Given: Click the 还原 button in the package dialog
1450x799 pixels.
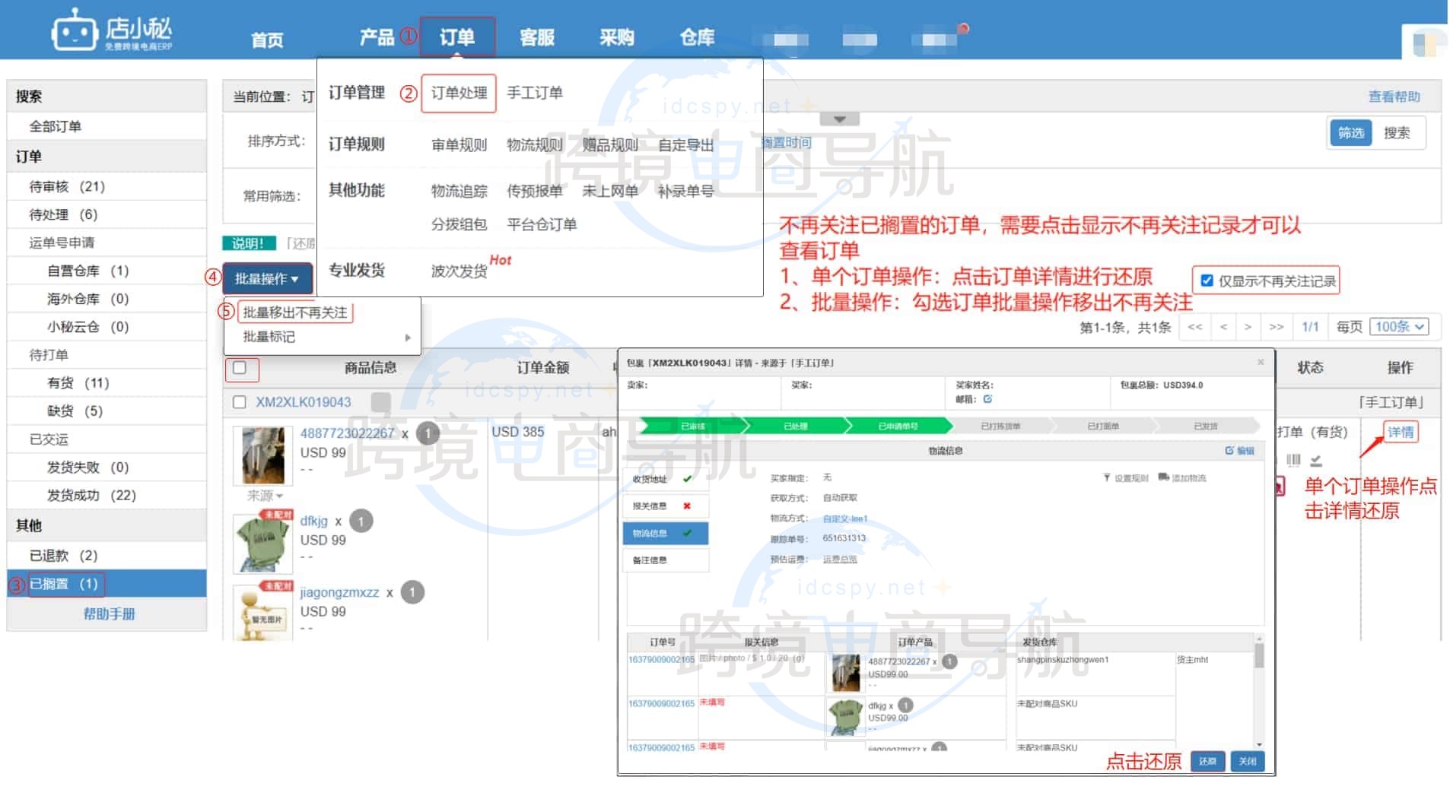Looking at the screenshot, I should point(1208,761).
